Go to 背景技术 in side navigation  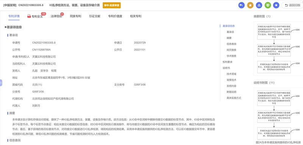coord(231,80)
